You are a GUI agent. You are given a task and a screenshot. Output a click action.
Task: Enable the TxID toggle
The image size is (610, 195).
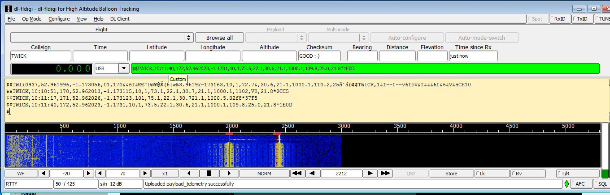tap(582, 19)
